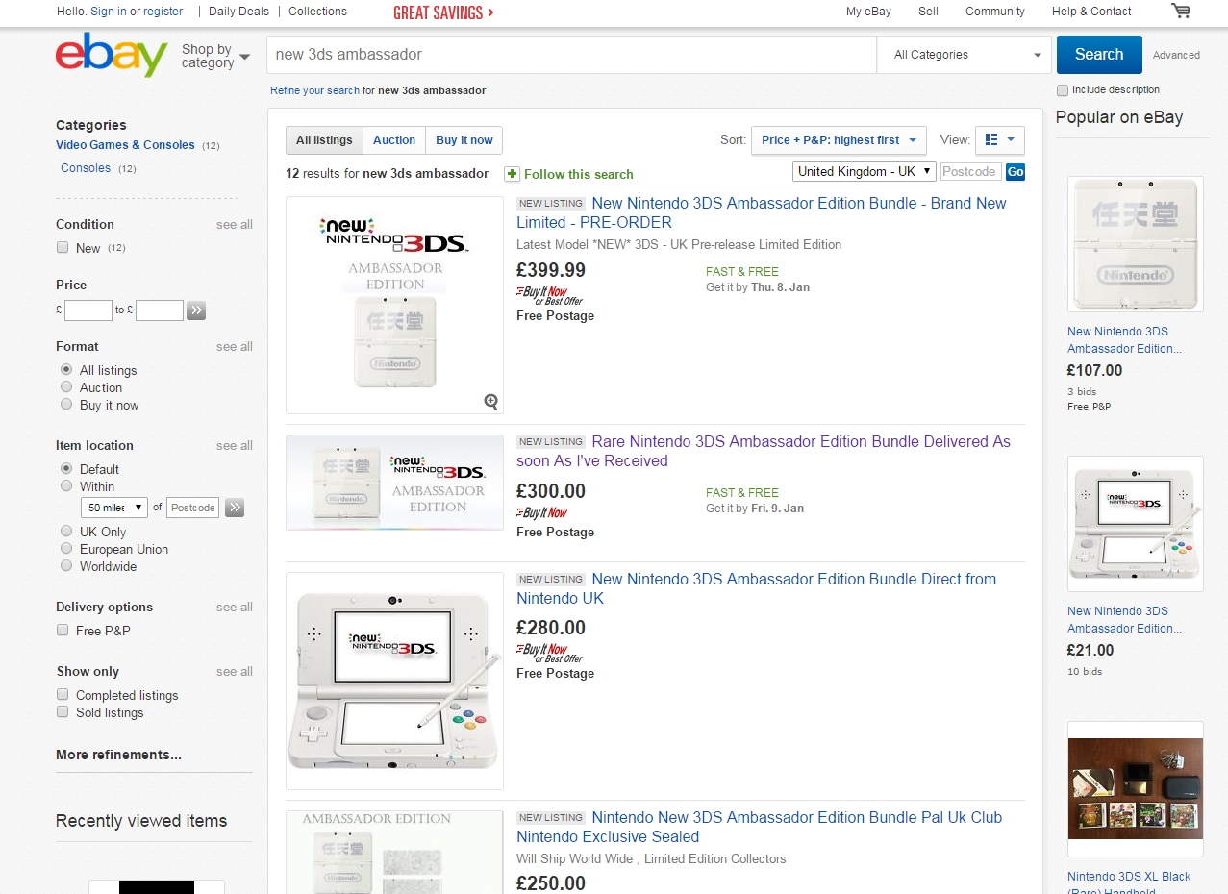The image size is (1228, 894).
Task: Open the £21.00 popular item thumbnail
Action: [1136, 524]
